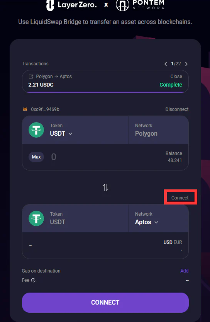Open the USDT token dropdown
This screenshot has width=210, height=322.
(x=61, y=133)
